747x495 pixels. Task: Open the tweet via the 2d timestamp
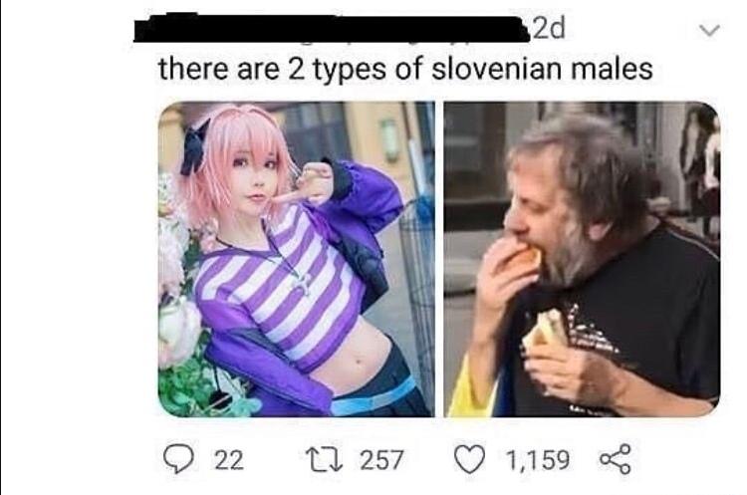point(549,29)
